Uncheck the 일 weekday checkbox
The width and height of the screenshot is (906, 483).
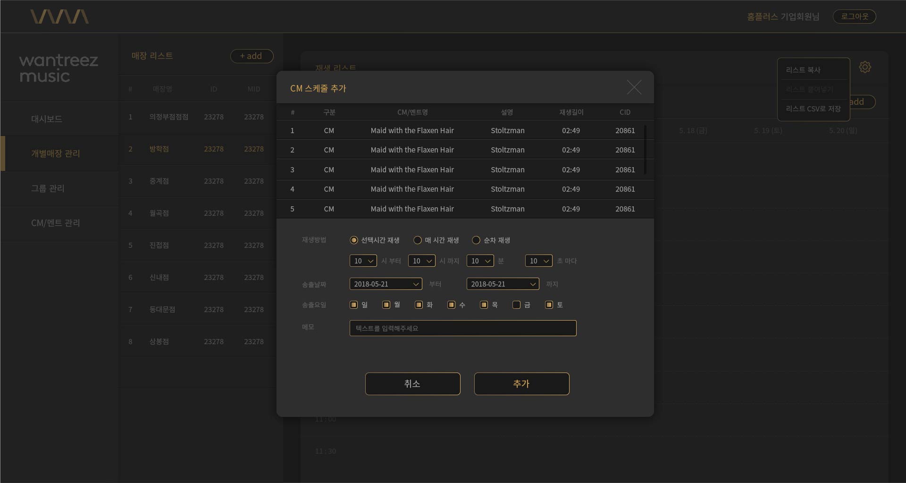tap(353, 305)
